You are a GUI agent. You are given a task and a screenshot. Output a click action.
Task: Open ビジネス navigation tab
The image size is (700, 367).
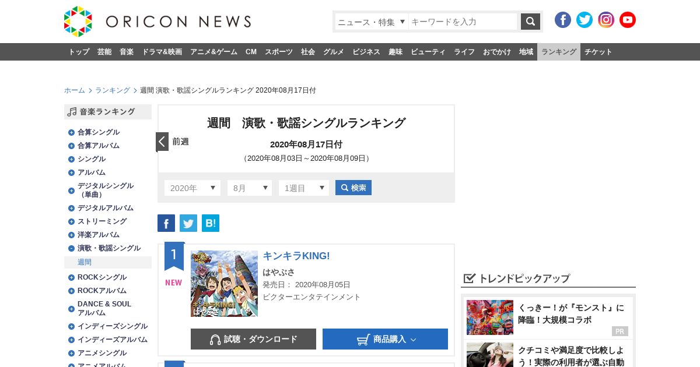click(x=366, y=52)
